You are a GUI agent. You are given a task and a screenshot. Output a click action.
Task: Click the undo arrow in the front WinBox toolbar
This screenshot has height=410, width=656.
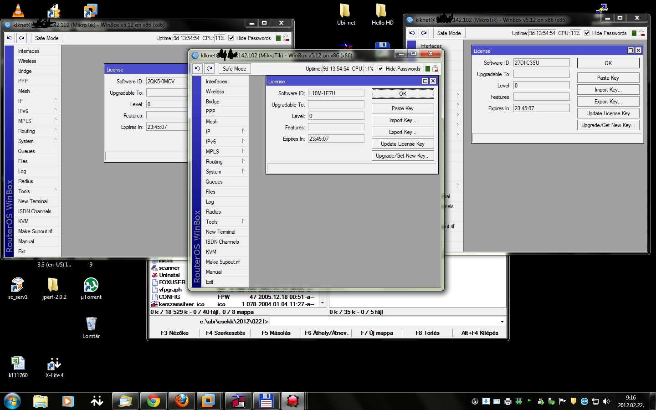pos(197,68)
